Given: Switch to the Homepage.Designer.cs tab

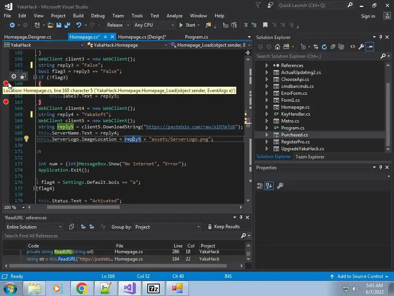Looking at the screenshot, I should [x=28, y=37].
